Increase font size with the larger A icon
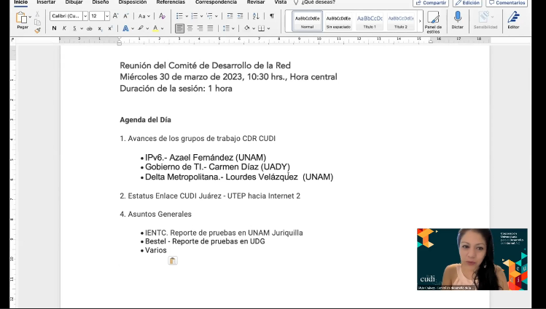The width and height of the screenshot is (546, 309). coord(116,16)
